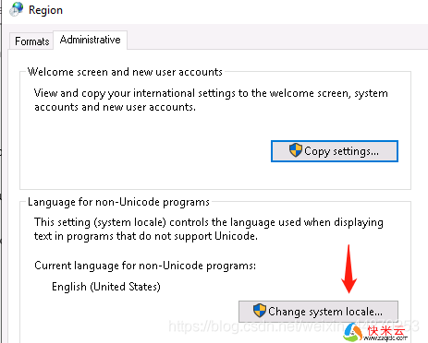
Task: Click the 'Region' window title text
Action: coord(45,10)
